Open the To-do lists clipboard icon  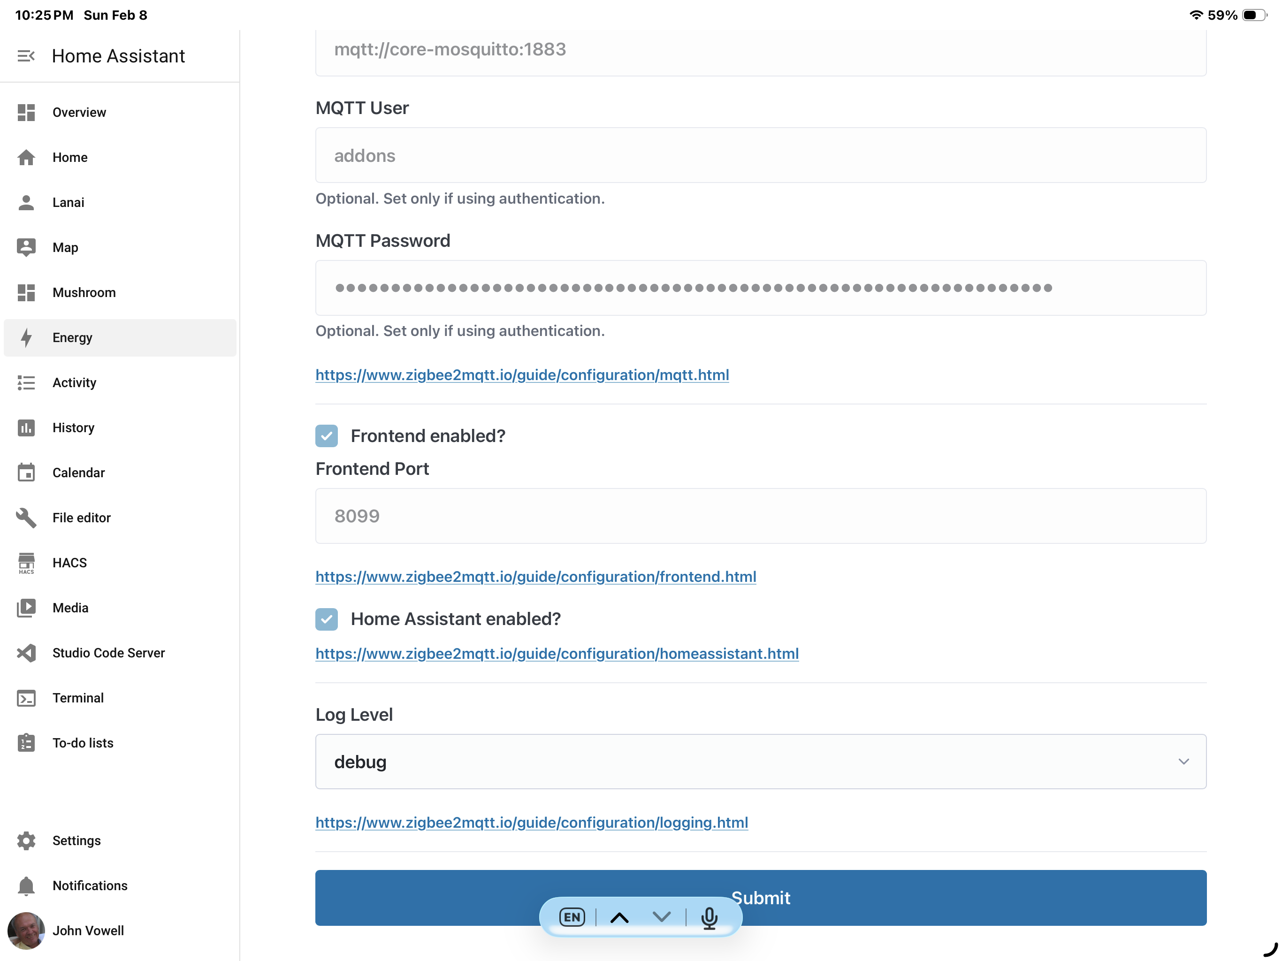pos(26,743)
